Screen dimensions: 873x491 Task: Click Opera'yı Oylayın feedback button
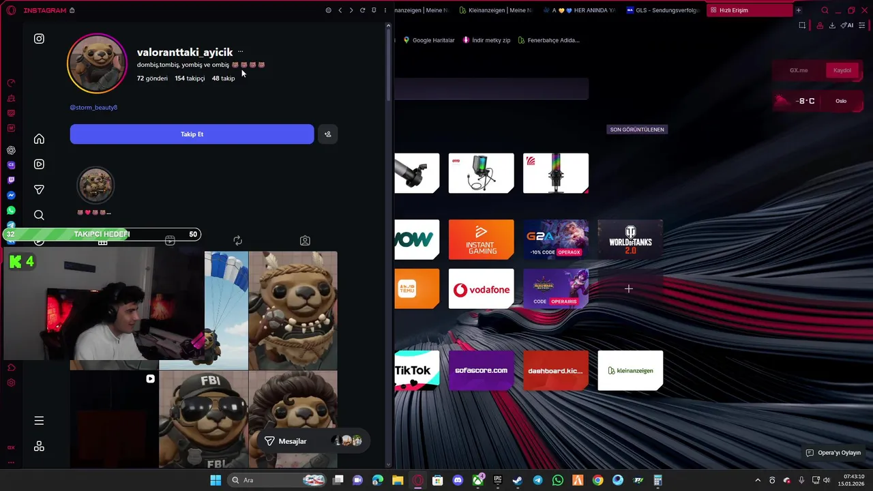(x=833, y=453)
